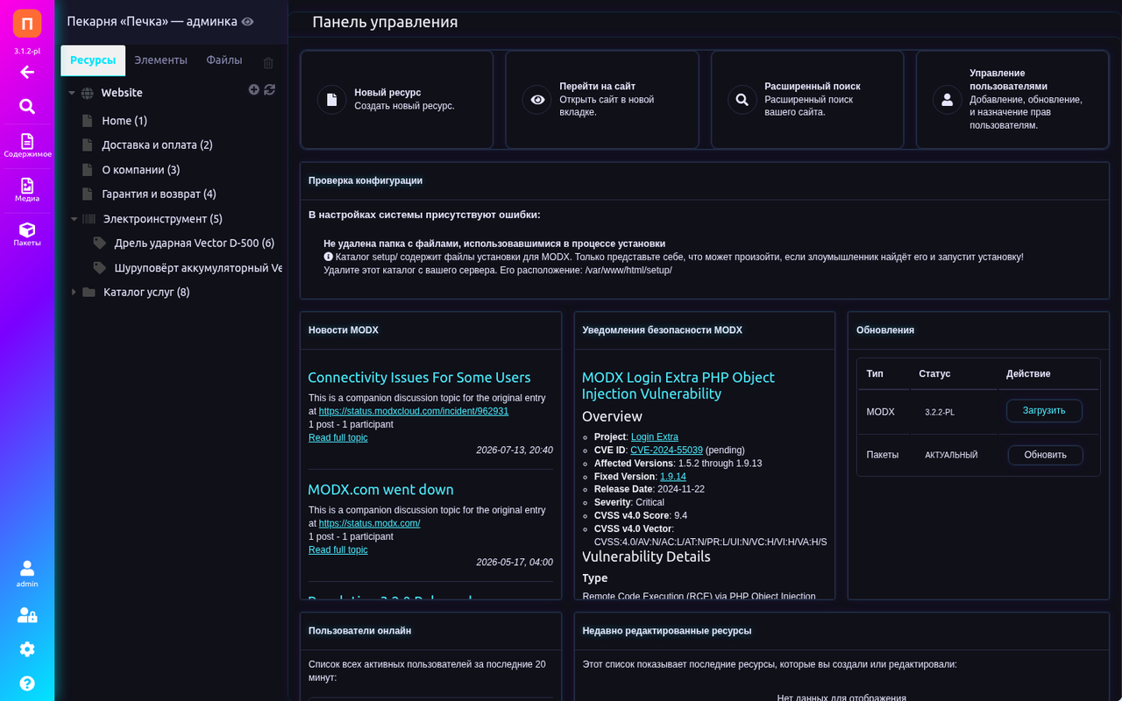Switch to the Элементы tab
Viewport: 1122px width, 701px height.
160,60
